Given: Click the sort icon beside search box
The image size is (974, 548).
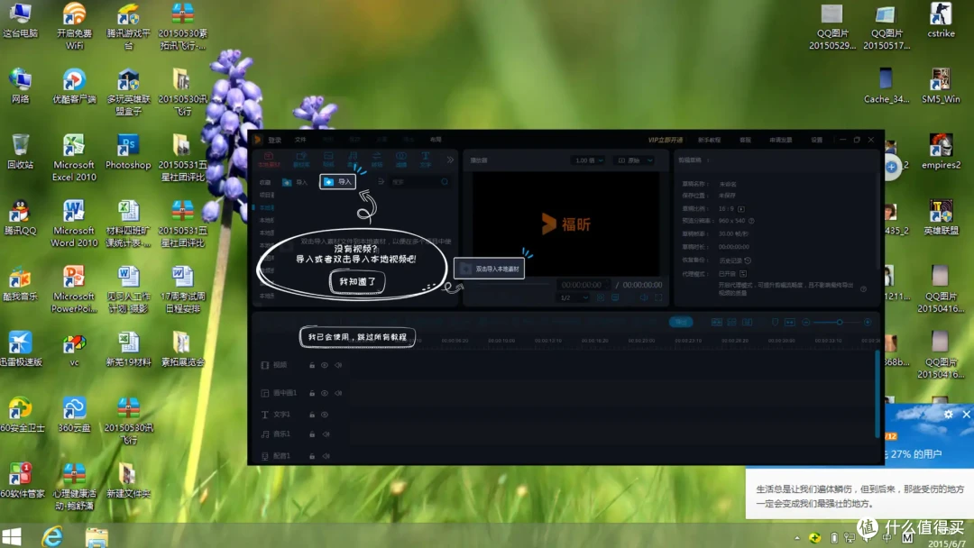Looking at the screenshot, I should (381, 182).
